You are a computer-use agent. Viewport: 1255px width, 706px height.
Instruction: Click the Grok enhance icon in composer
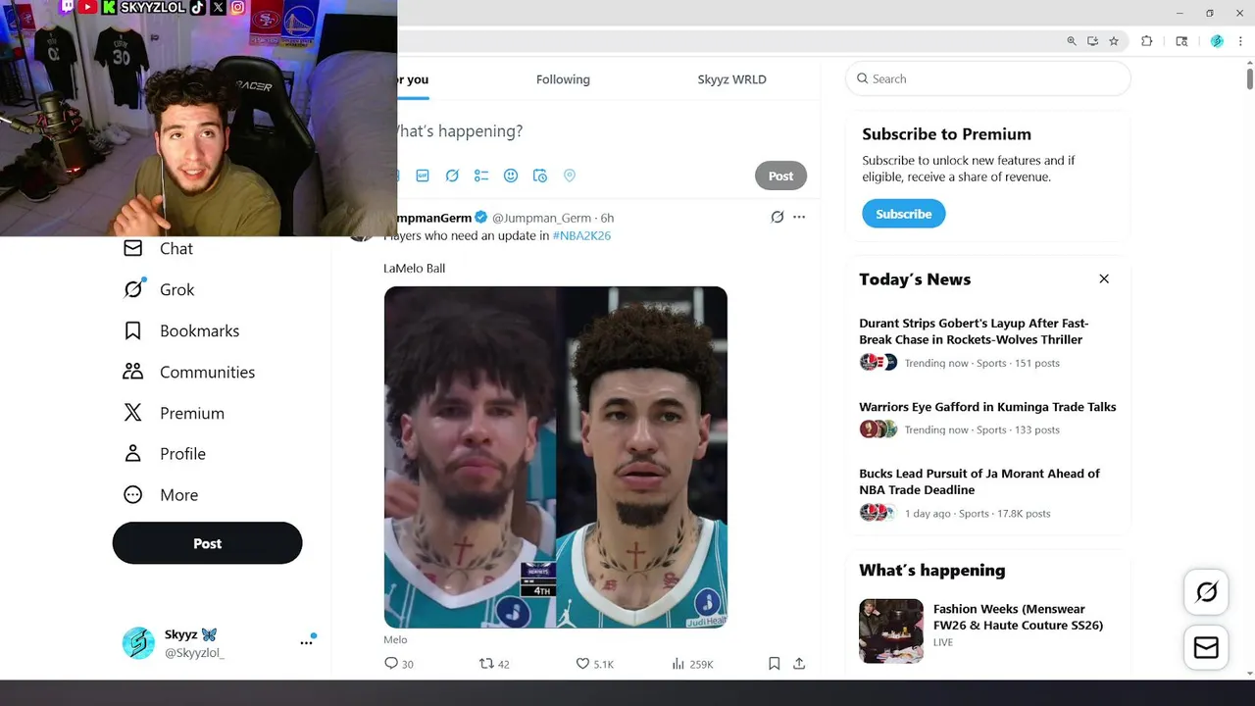[452, 176]
